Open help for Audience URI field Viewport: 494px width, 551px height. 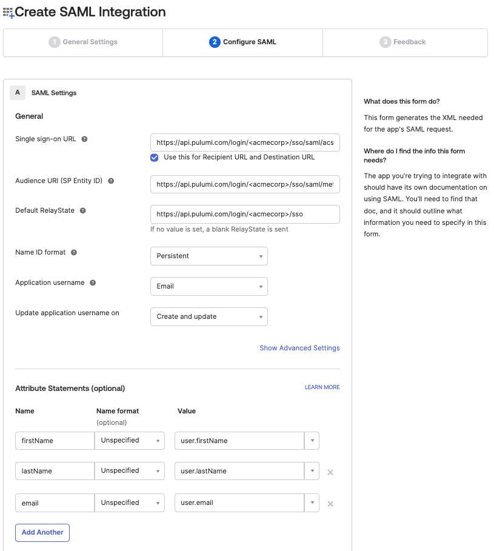pyautogui.click(x=111, y=181)
